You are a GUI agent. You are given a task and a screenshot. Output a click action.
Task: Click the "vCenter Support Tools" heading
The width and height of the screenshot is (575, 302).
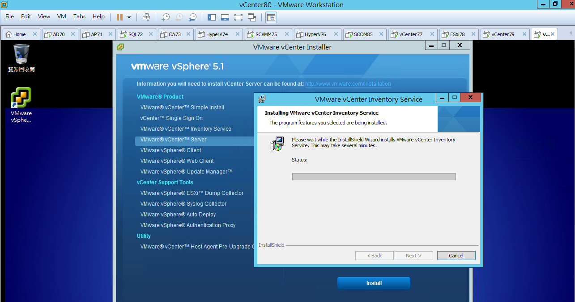coord(165,182)
